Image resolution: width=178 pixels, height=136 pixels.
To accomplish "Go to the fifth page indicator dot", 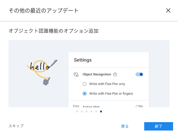I will (96, 112).
